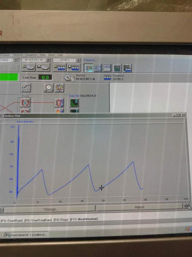Expand the BENZENES.M method dropdown arrow
Screen dimensions: 192x257
click(48, 60)
